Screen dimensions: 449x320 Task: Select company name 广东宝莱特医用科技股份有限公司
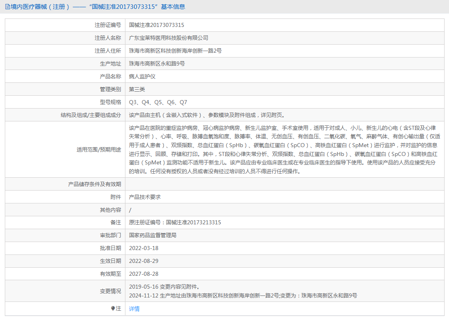pos(169,38)
